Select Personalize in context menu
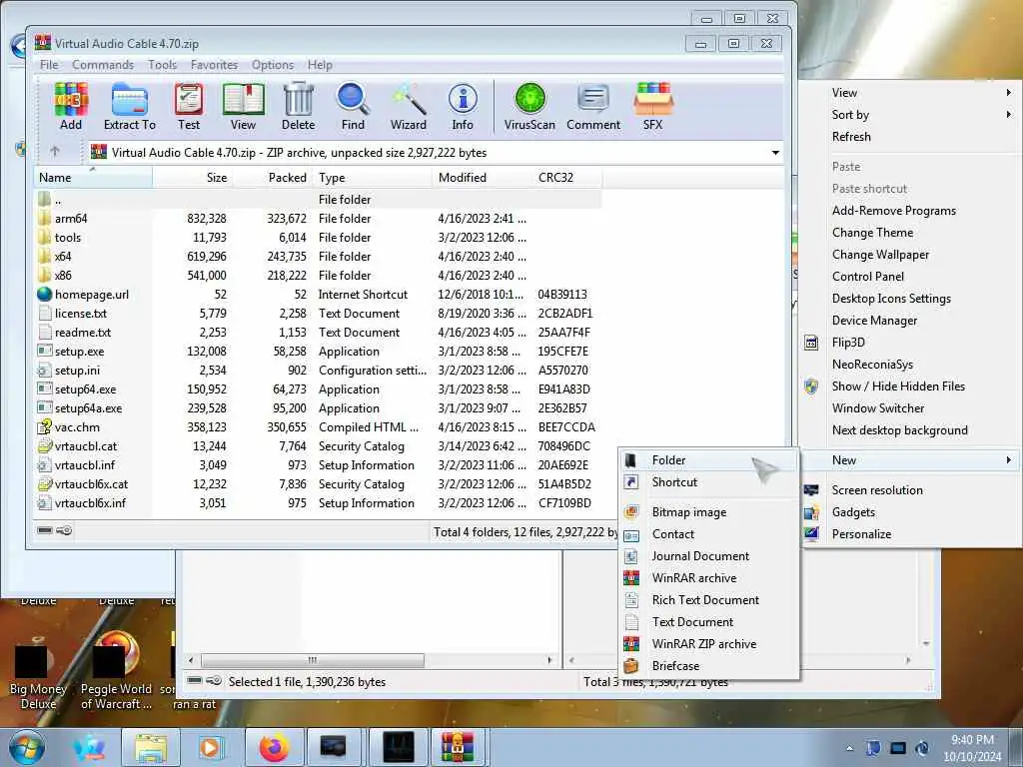This screenshot has height=767, width=1023. coord(911,534)
